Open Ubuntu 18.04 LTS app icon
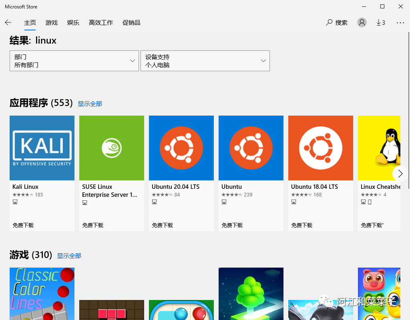 click(x=321, y=148)
